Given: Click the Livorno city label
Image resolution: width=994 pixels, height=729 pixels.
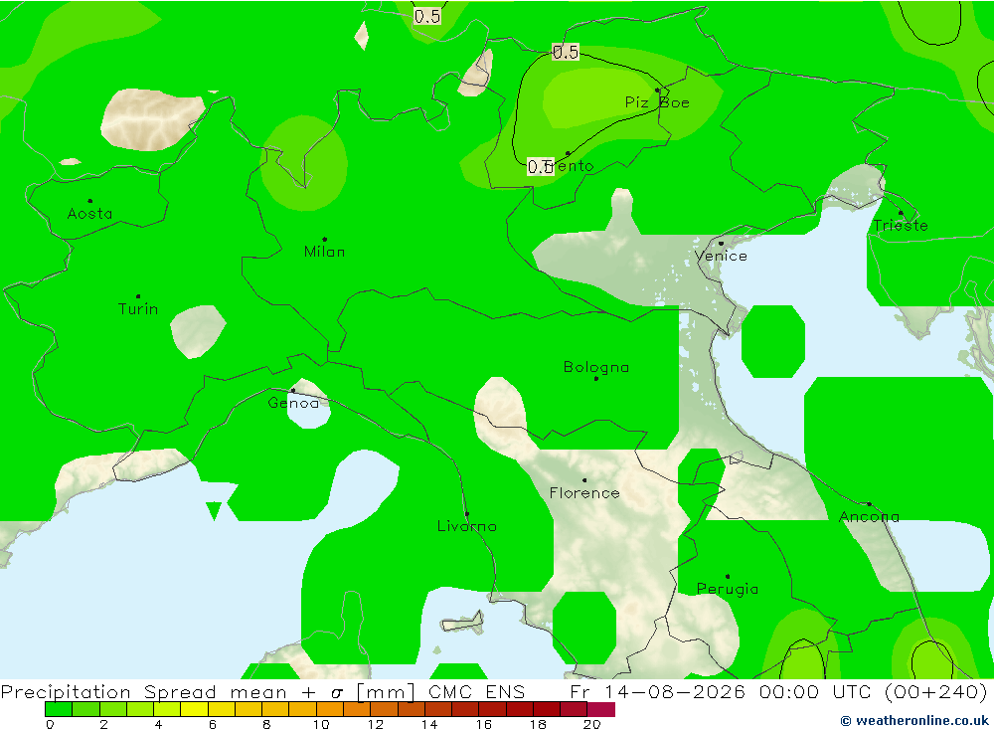Looking at the screenshot, I should (467, 526).
